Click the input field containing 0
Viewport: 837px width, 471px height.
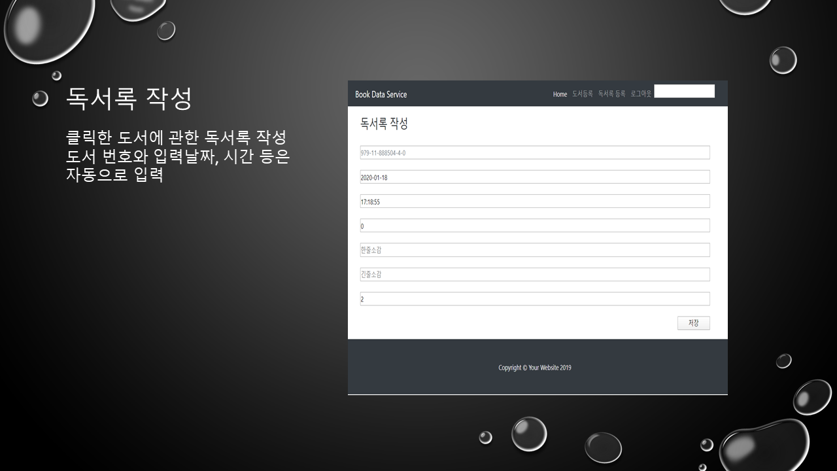pyautogui.click(x=534, y=226)
